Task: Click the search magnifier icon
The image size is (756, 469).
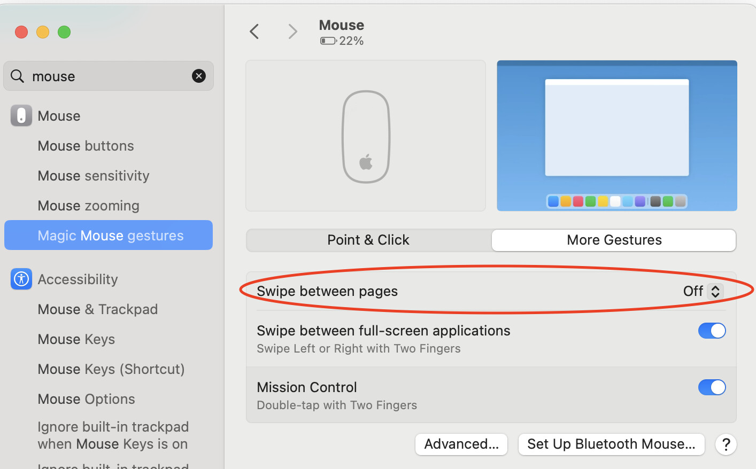Action: (17, 76)
